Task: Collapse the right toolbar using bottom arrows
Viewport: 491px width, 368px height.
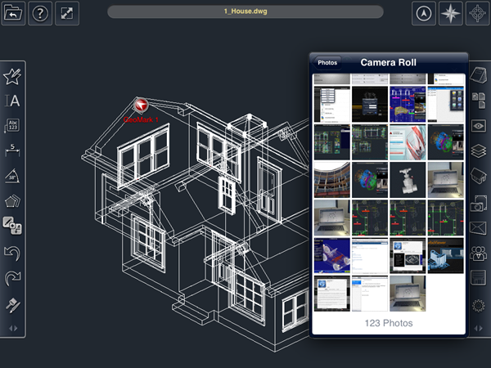Action: 479,328
